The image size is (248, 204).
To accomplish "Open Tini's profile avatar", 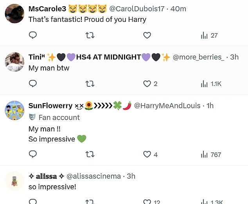I will point(14,62).
